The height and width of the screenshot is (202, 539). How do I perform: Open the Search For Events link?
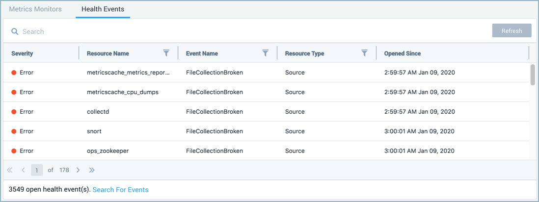coord(120,189)
